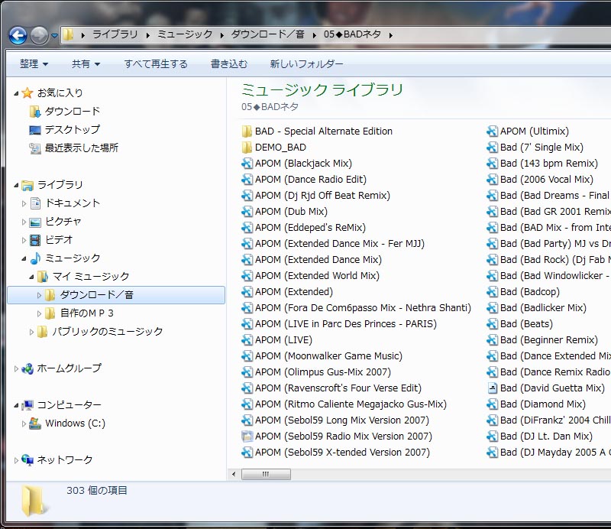
Task: Select file Bad (Beats)
Action: (526, 324)
